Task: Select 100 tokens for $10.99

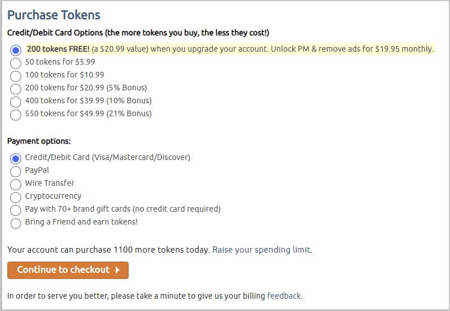Action: tap(16, 76)
